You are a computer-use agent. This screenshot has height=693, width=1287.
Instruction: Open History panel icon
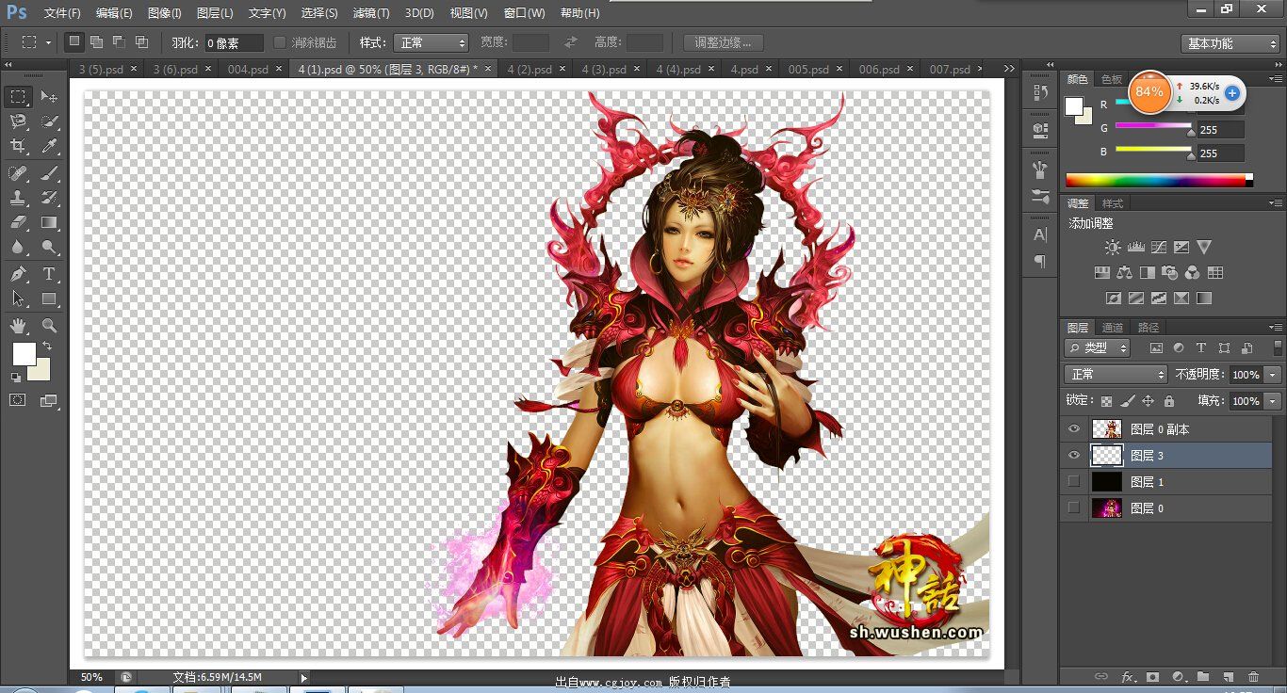(x=1040, y=92)
